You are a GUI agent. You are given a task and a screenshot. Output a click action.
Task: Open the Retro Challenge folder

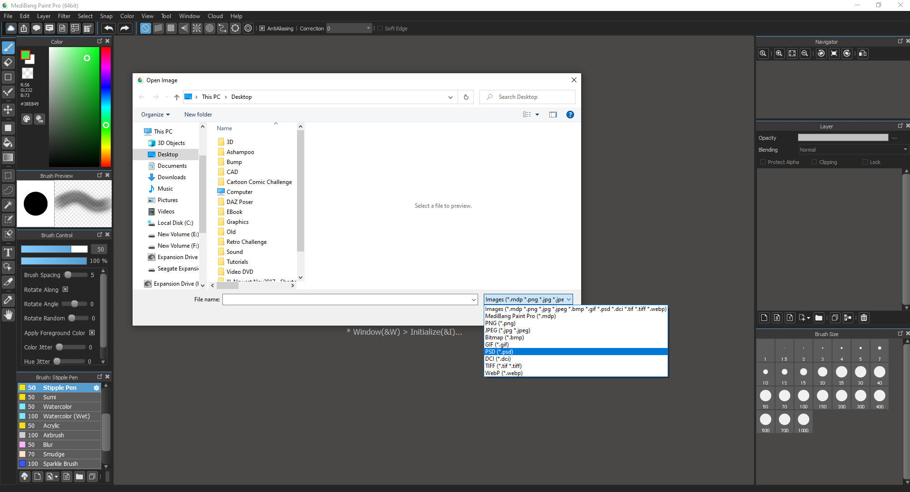click(x=247, y=242)
